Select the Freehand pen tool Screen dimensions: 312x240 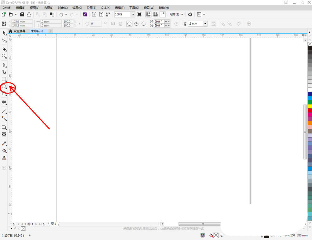click(4, 65)
